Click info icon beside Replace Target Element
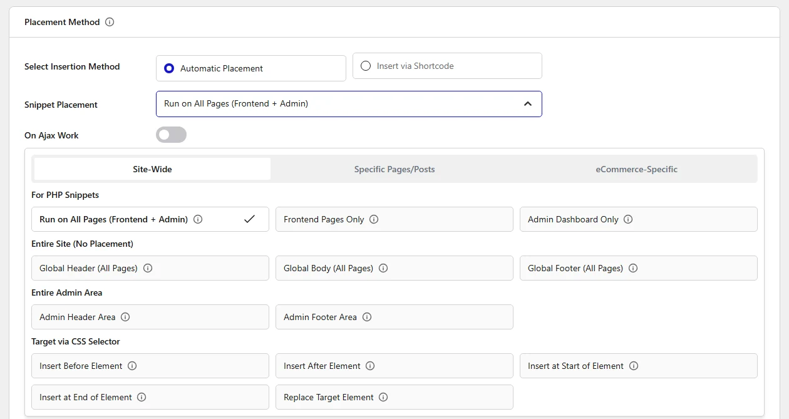This screenshot has width=789, height=419. 383,397
